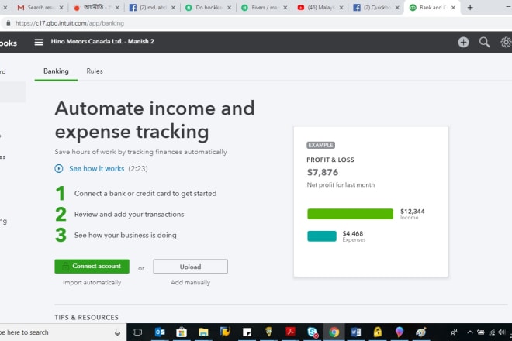The height and width of the screenshot is (341, 512).
Task: Open Paint 3D from the taskbar
Action: [x=399, y=332]
